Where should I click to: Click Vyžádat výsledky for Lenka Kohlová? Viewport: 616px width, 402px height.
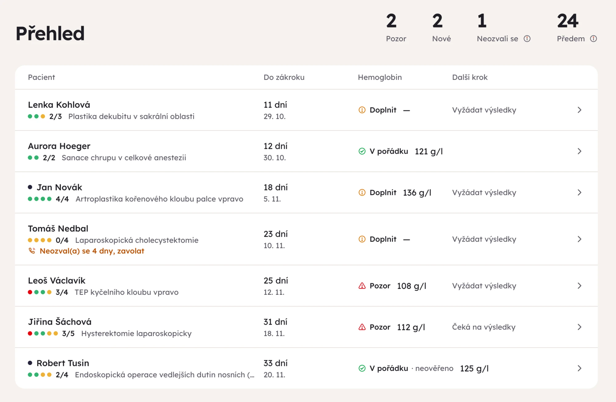[x=484, y=110]
